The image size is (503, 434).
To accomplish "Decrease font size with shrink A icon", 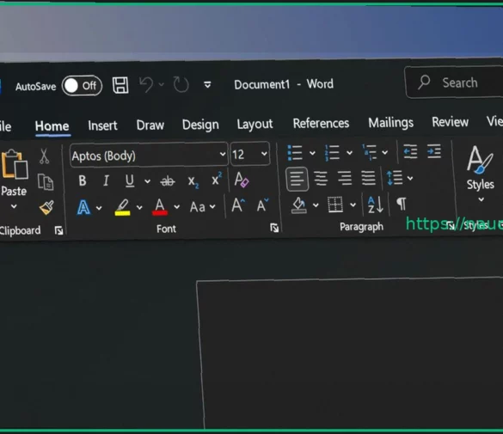I will point(262,205).
